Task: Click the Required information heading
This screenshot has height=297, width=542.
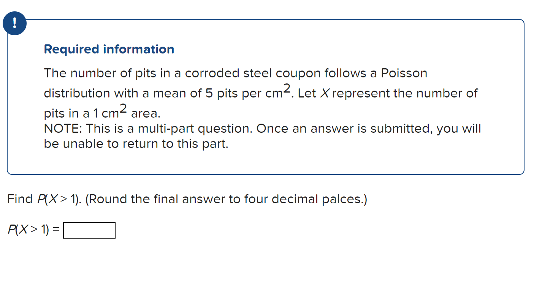Action: (x=109, y=49)
